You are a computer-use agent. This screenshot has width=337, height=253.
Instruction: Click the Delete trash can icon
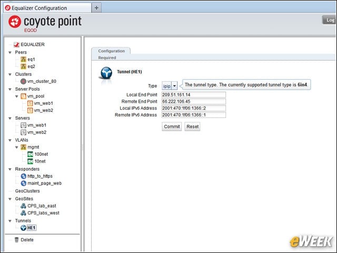point(16,240)
